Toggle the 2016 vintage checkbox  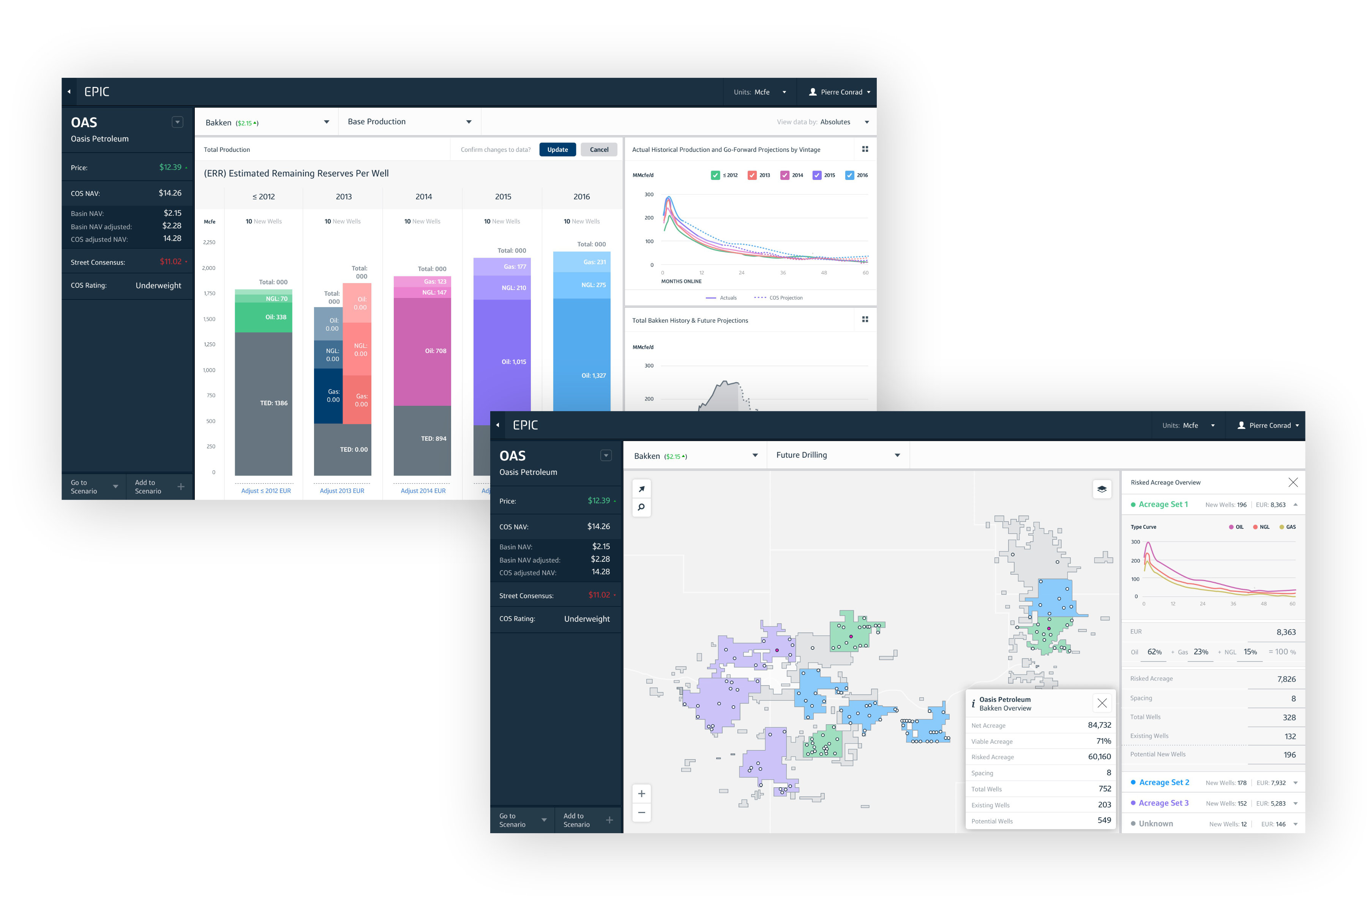(x=849, y=175)
